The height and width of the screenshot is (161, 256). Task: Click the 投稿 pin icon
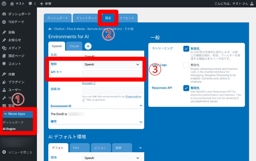(x=4, y=32)
